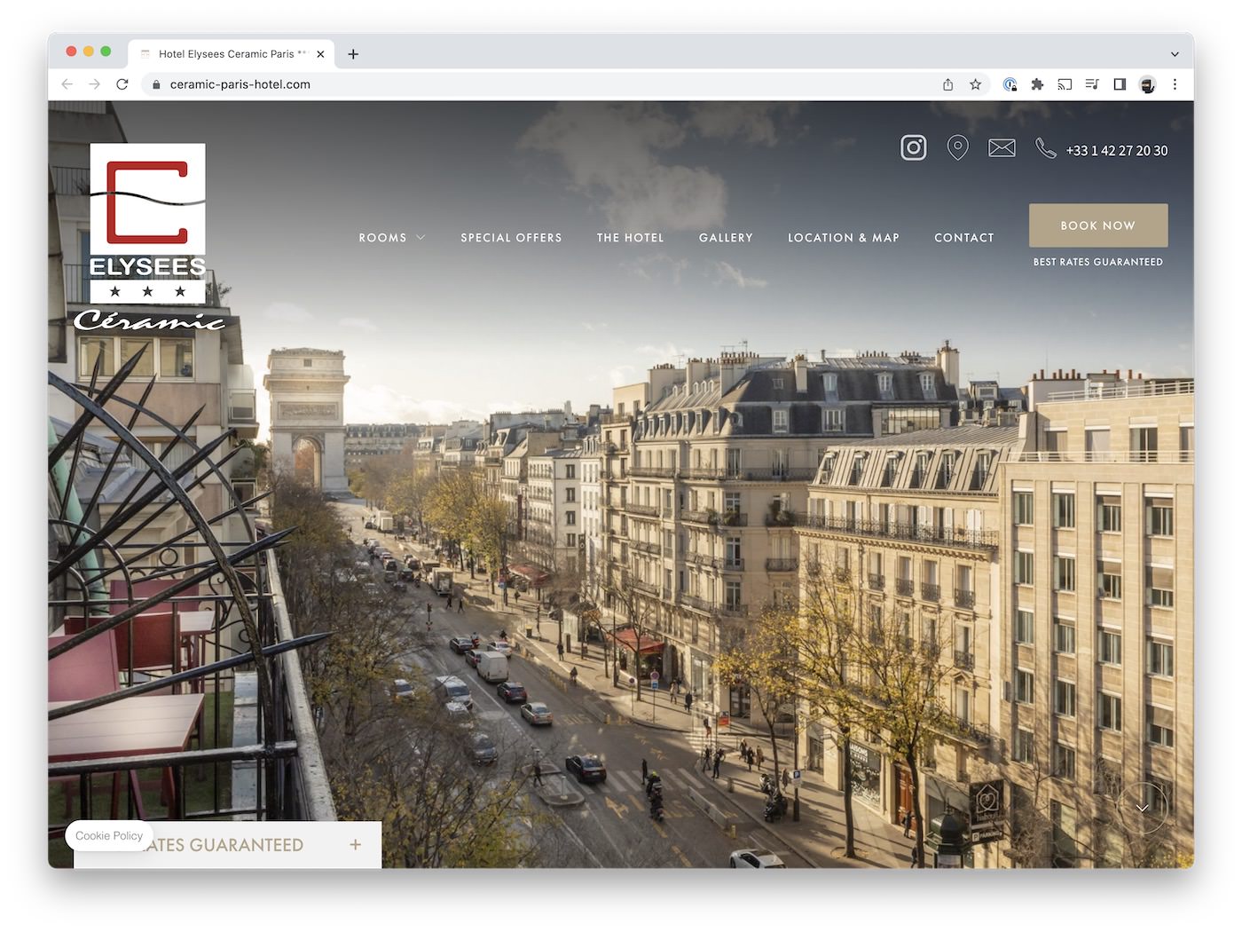The height and width of the screenshot is (932, 1242).
Task: Expand the Rates Guaranteed panel plus sign
Action: pyautogui.click(x=355, y=845)
